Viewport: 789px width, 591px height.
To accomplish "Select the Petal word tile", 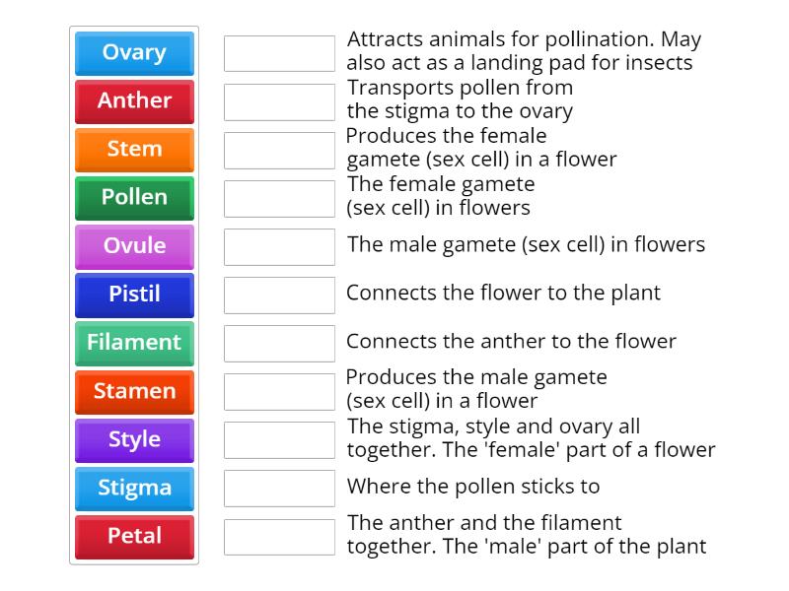I will [134, 537].
